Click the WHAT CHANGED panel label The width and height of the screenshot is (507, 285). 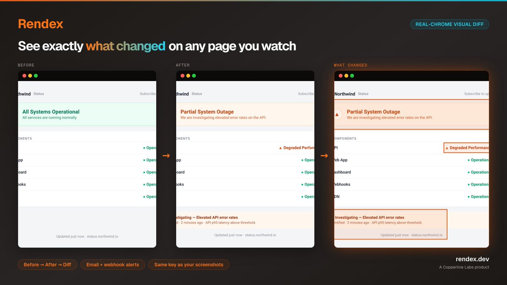(351, 65)
